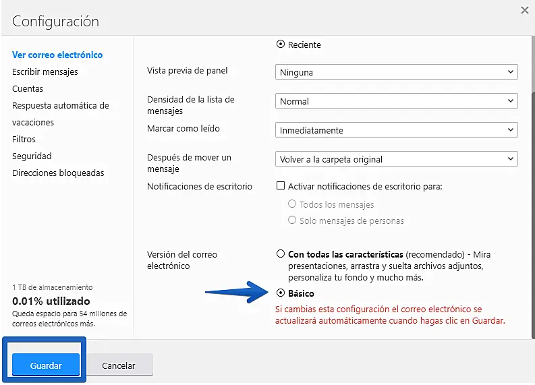Select the Reciente radio option
Screen dimensions: 535x385
pyautogui.click(x=281, y=44)
